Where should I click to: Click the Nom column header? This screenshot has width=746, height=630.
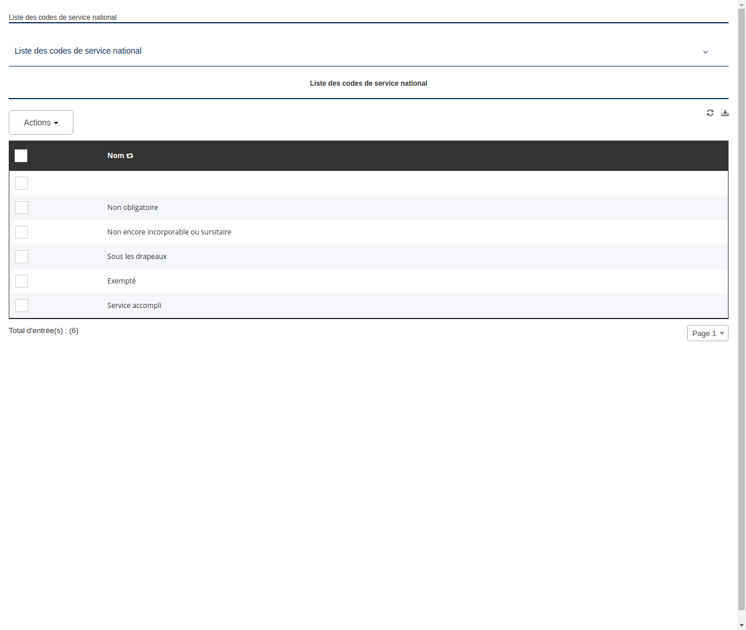pyautogui.click(x=115, y=155)
